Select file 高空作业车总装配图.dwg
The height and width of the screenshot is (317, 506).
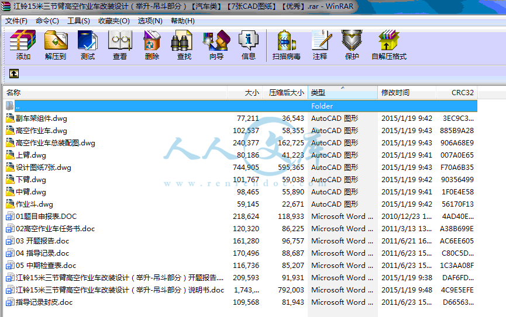coord(56,142)
